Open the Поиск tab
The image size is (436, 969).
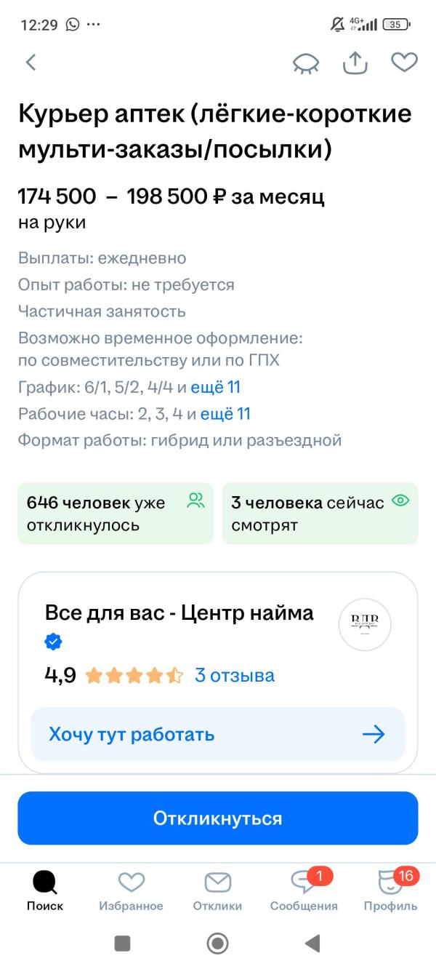pyautogui.click(x=45, y=892)
